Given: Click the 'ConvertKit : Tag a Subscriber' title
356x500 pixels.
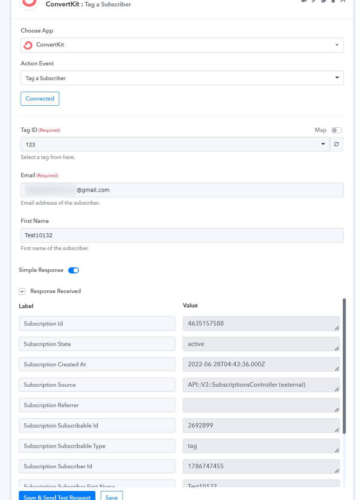Looking at the screenshot, I should pyautogui.click(x=88, y=5).
